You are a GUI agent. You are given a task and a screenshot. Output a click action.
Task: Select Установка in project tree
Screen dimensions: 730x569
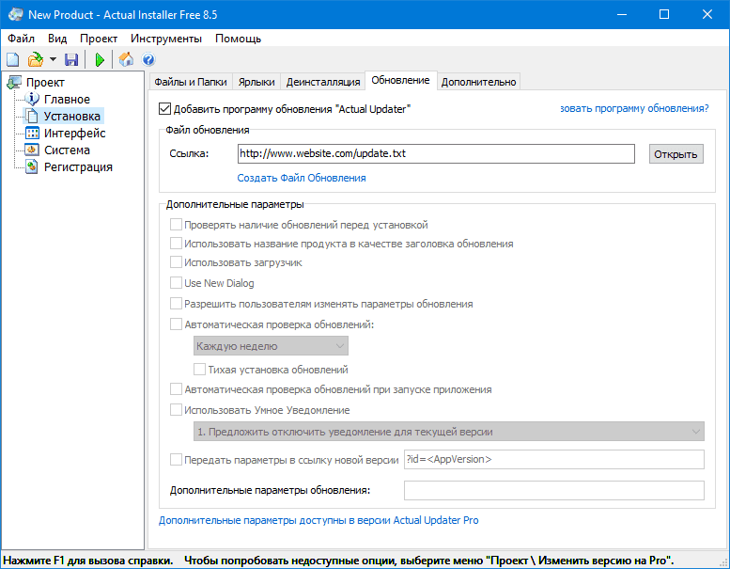pos(72,116)
